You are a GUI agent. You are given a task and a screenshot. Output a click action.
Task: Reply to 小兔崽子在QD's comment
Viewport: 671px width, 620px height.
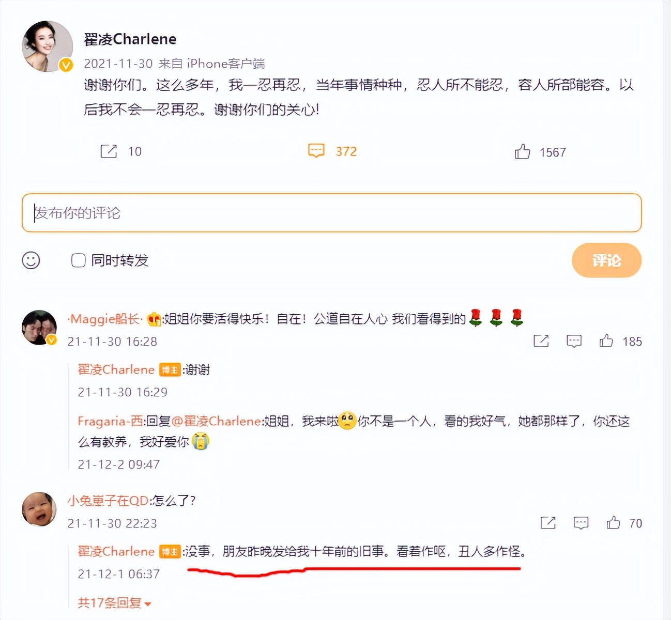point(581,523)
